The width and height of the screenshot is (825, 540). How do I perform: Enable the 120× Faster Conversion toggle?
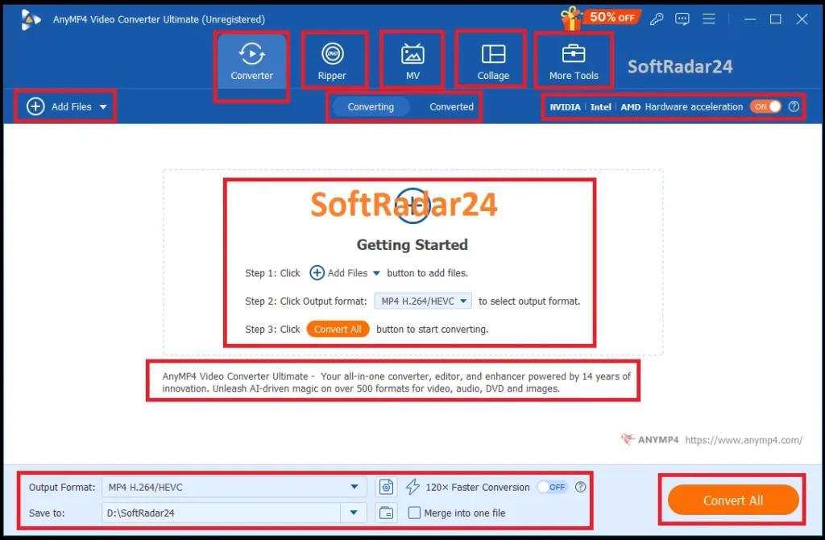click(552, 487)
